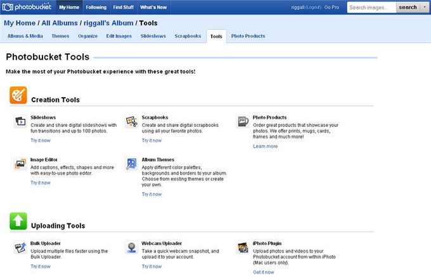Click the Logout link
Screen dimensions: 431x278
(x=313, y=8)
